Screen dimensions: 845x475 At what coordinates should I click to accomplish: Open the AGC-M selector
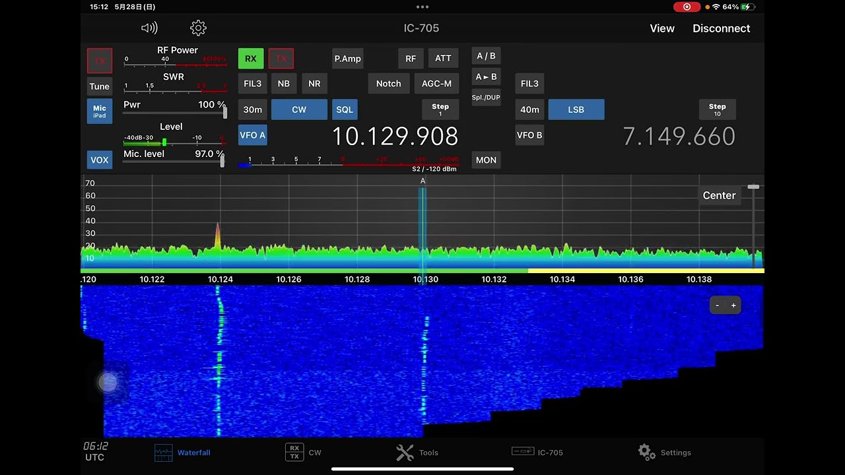(436, 84)
